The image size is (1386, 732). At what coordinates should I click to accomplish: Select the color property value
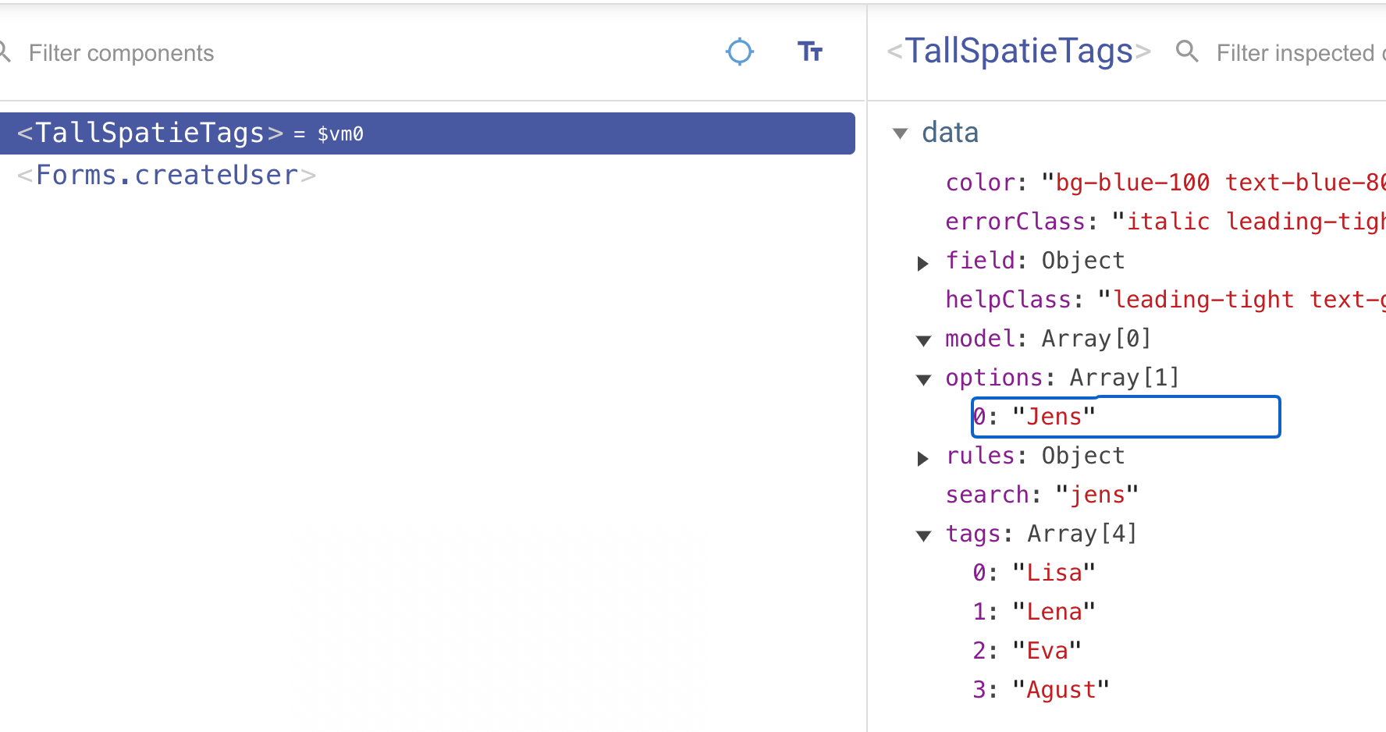pos(1214,183)
